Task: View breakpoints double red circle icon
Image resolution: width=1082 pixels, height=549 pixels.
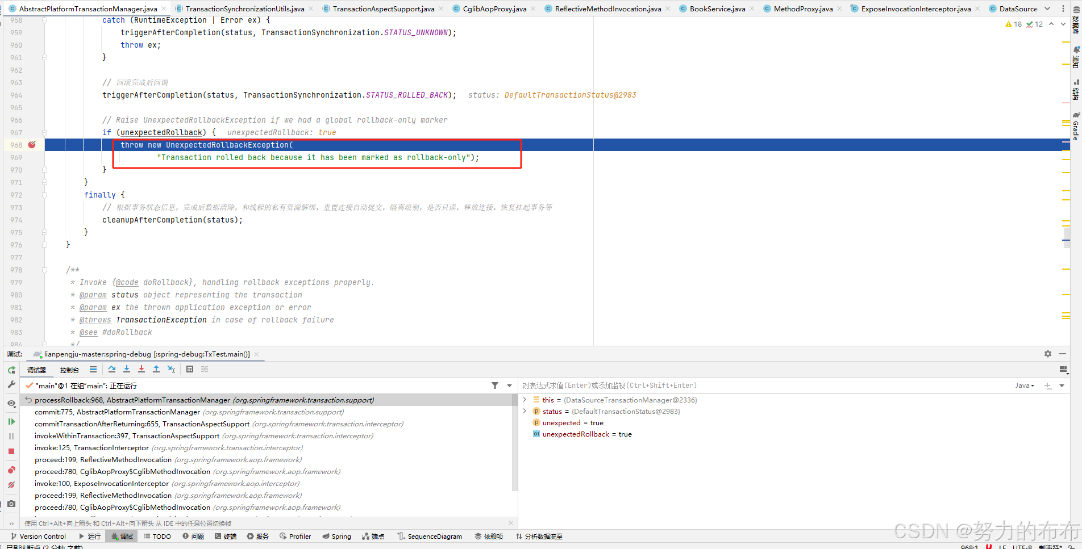Action: [x=11, y=470]
